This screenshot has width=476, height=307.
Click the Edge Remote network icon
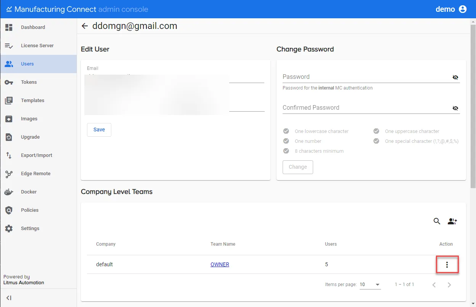point(9,174)
